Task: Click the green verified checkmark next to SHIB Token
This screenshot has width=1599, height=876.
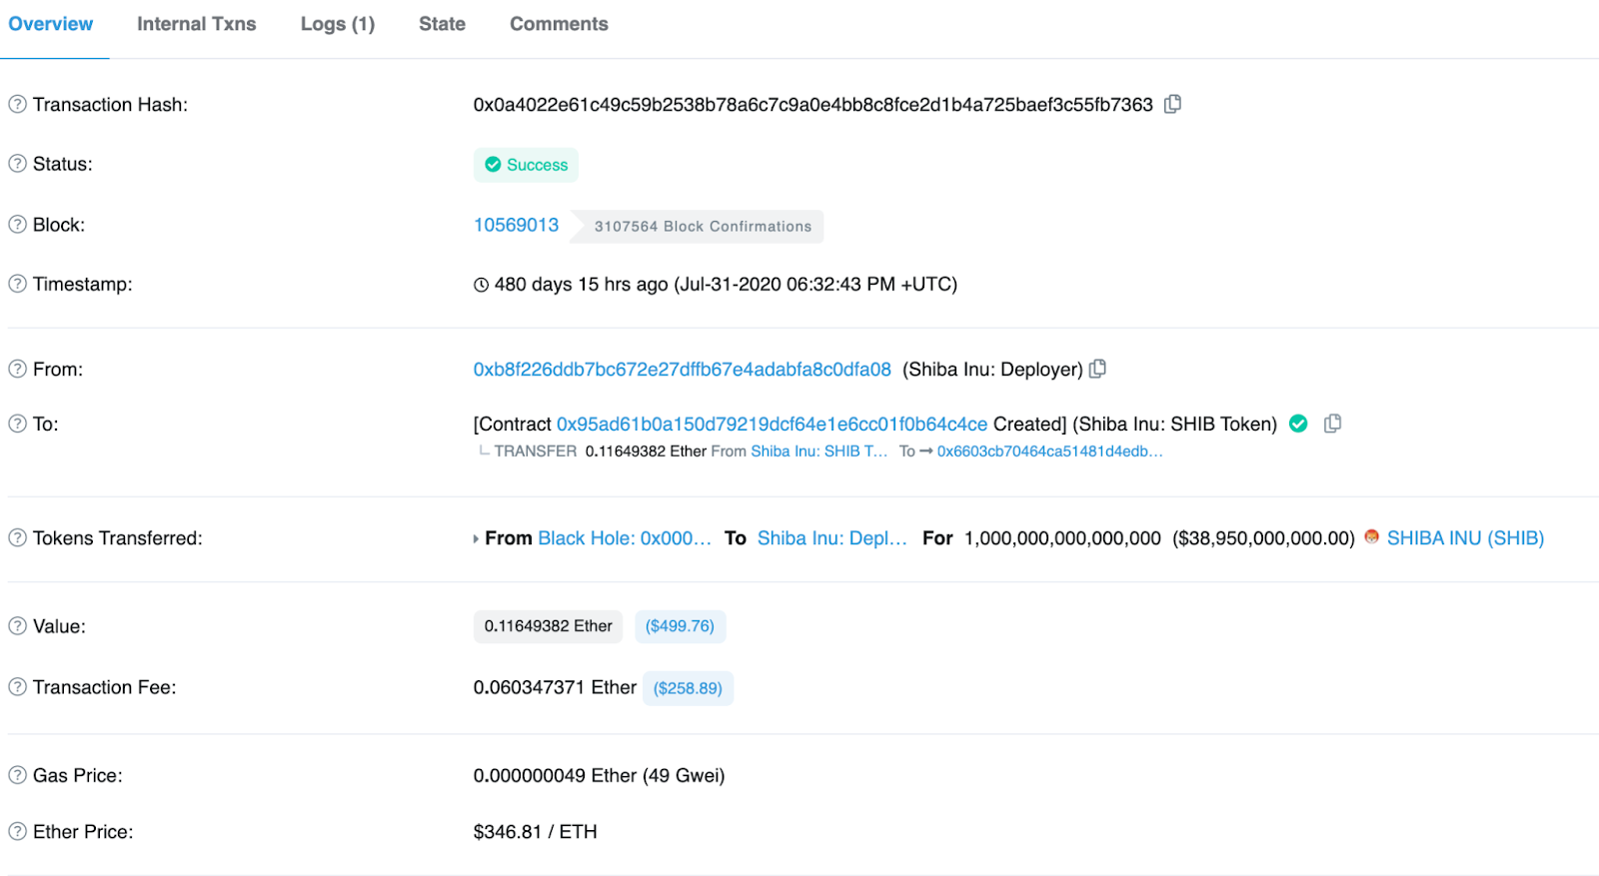Action: tap(1298, 424)
